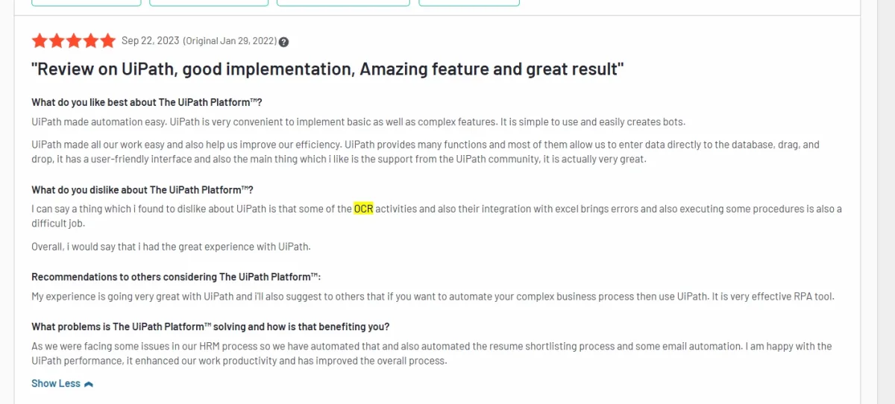Open the question-mark help icon beside original date
Viewport: 895px width, 404px height.
point(284,42)
